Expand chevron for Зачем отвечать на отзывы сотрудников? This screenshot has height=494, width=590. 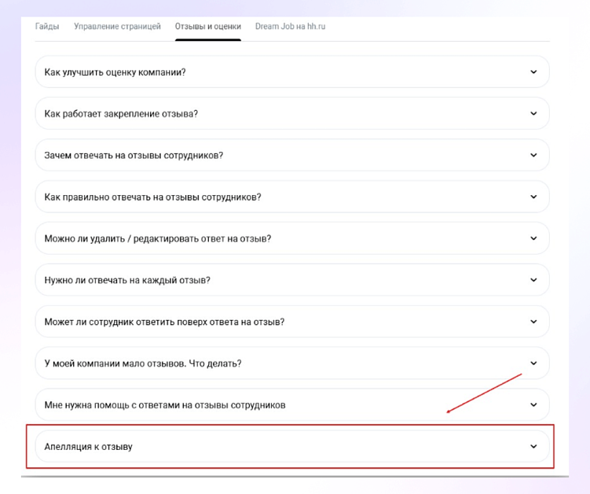click(x=533, y=155)
